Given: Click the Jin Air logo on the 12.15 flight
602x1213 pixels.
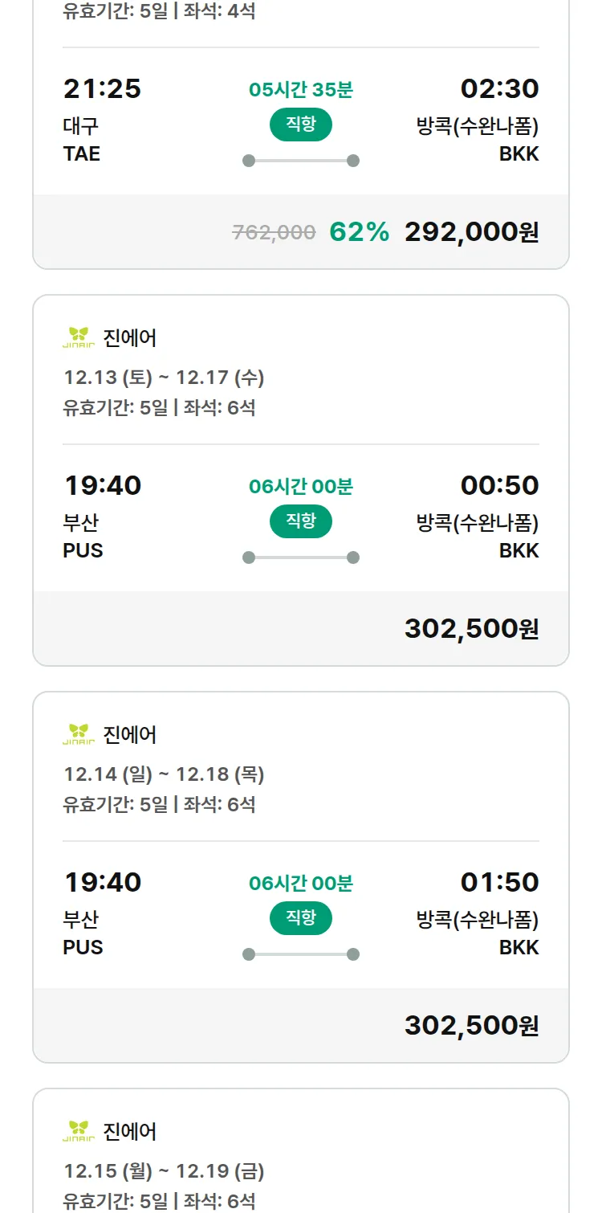Looking at the screenshot, I should (x=79, y=1132).
